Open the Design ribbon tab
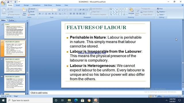 coord(26,5)
